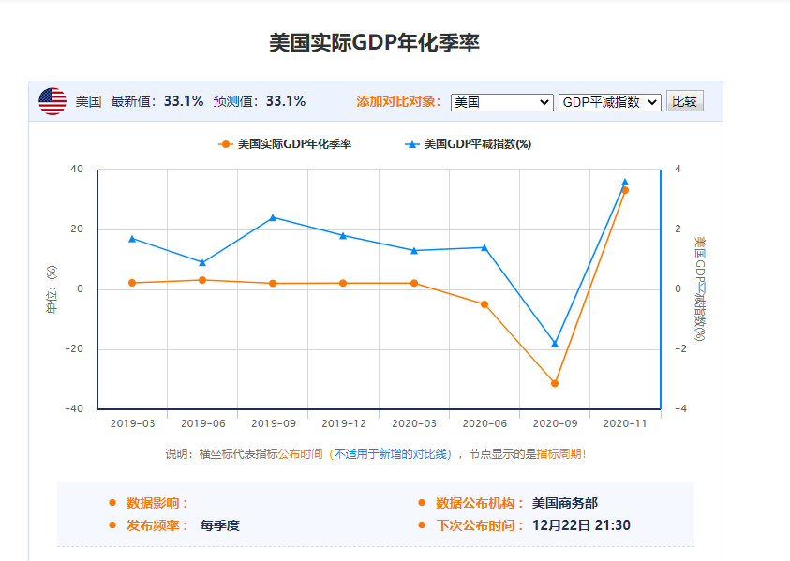
Task: Click the United States flag icon
Action: (x=52, y=101)
